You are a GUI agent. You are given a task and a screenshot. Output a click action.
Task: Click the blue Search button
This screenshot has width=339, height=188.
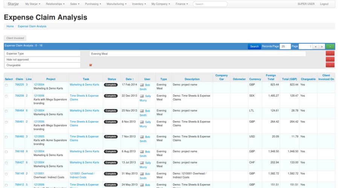254,46
